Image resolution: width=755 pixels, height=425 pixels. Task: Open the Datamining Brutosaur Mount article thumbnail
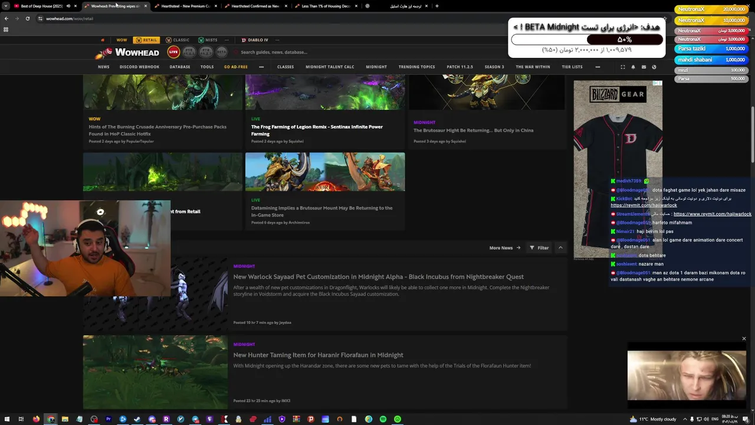[325, 172]
